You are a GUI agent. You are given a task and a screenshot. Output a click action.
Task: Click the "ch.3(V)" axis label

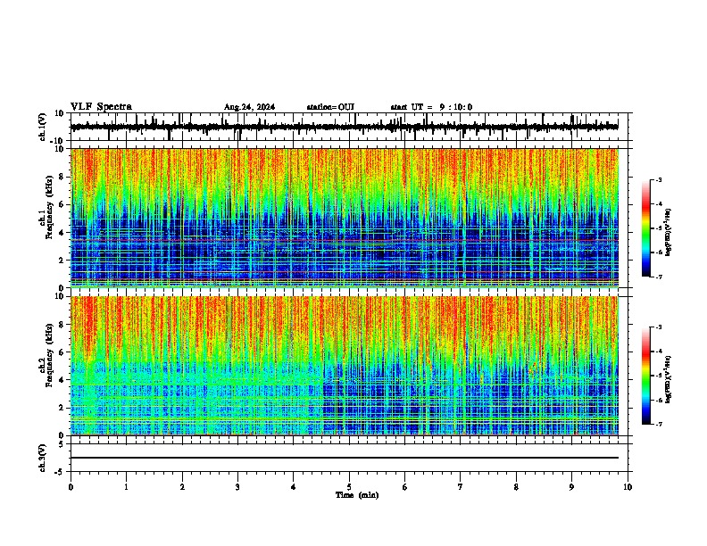point(43,458)
